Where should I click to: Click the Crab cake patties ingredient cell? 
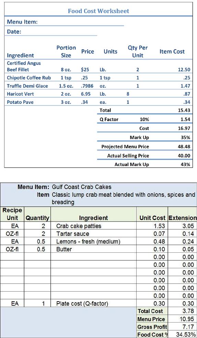[x=94, y=226]
